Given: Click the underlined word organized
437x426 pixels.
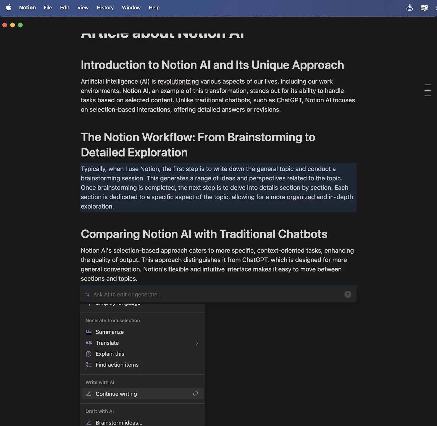Looking at the screenshot, I should [x=301, y=197].
